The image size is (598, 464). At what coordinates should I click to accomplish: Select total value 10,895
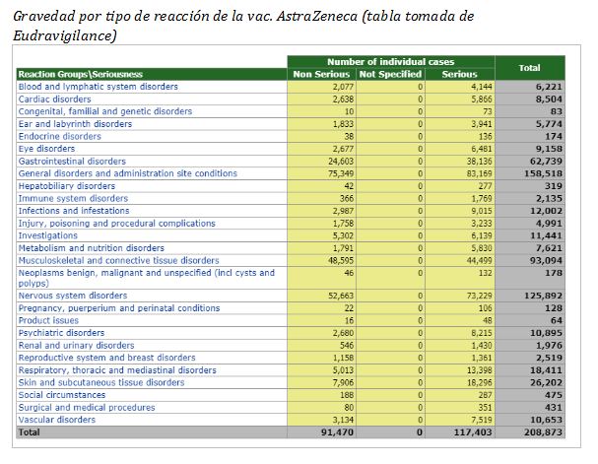click(x=546, y=333)
